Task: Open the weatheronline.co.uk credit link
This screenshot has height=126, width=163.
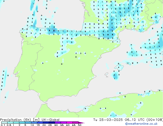Action: [x=141, y=124]
